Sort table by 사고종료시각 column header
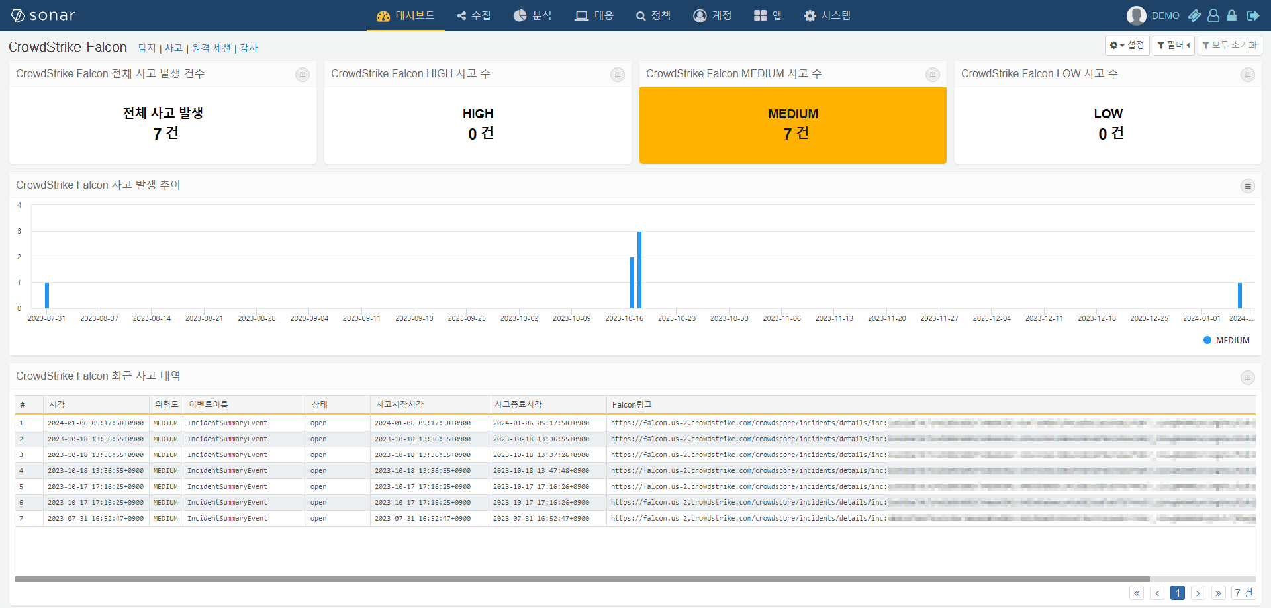This screenshot has width=1271, height=608. pos(547,404)
